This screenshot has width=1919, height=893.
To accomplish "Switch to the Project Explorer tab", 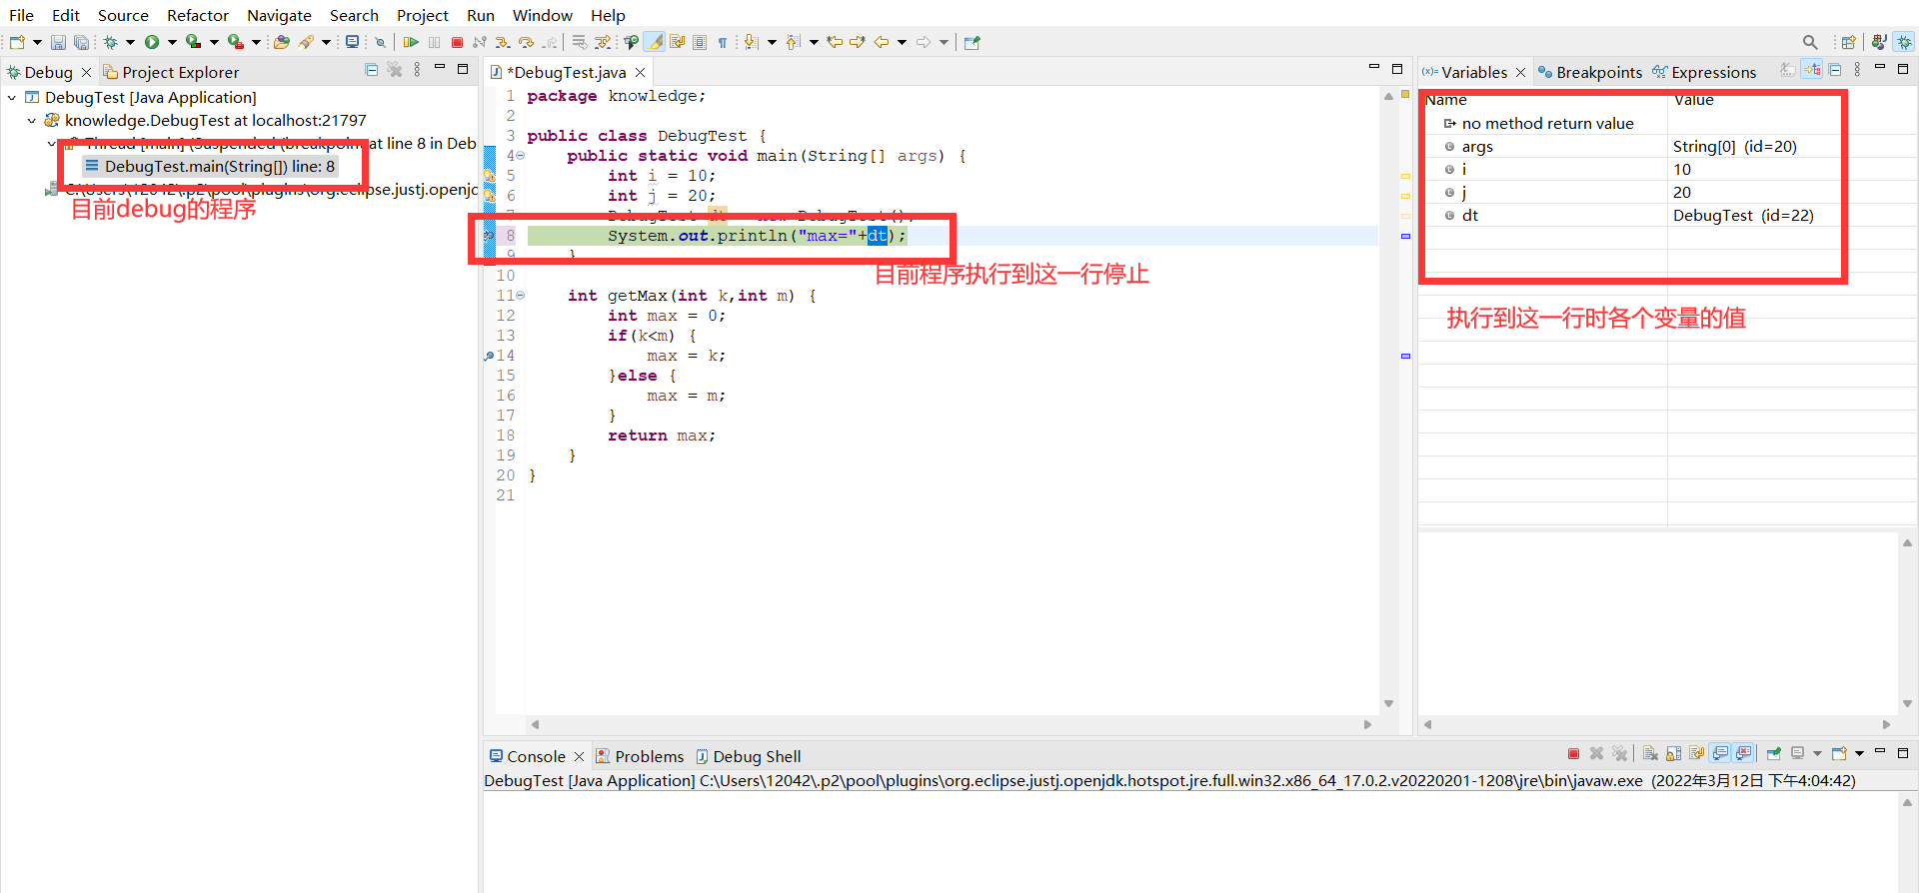I will (x=171, y=72).
